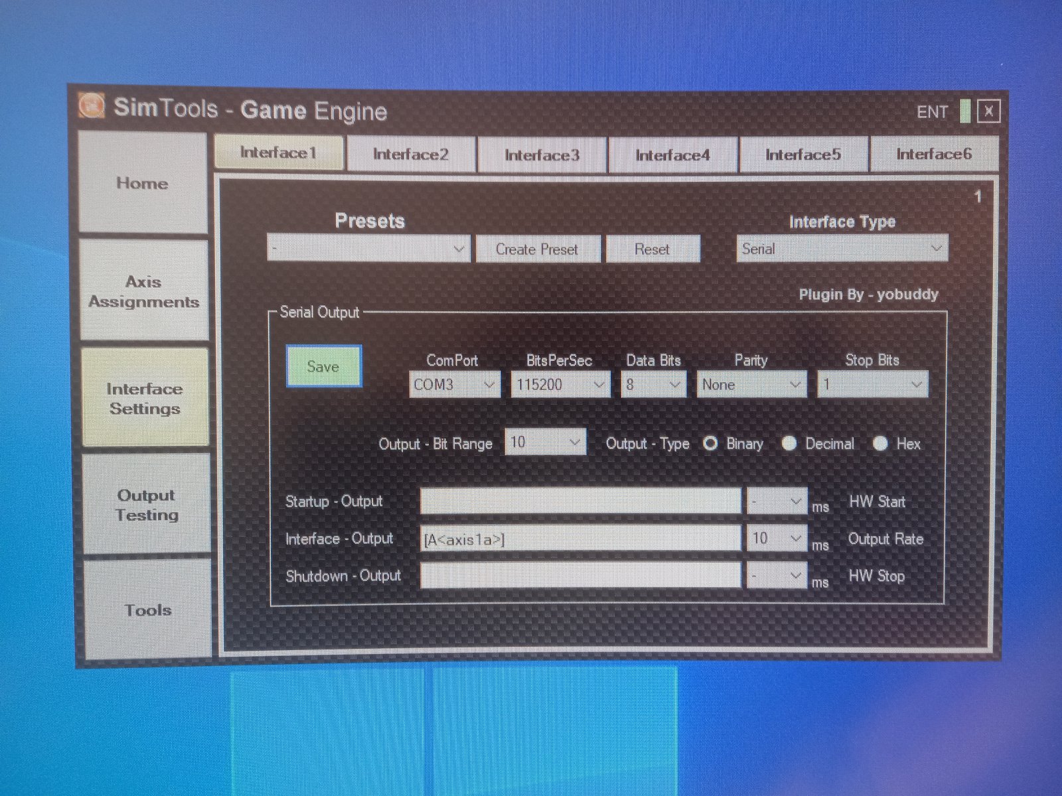Open the Tools section
Viewport: 1062px width, 796px height.
148,610
